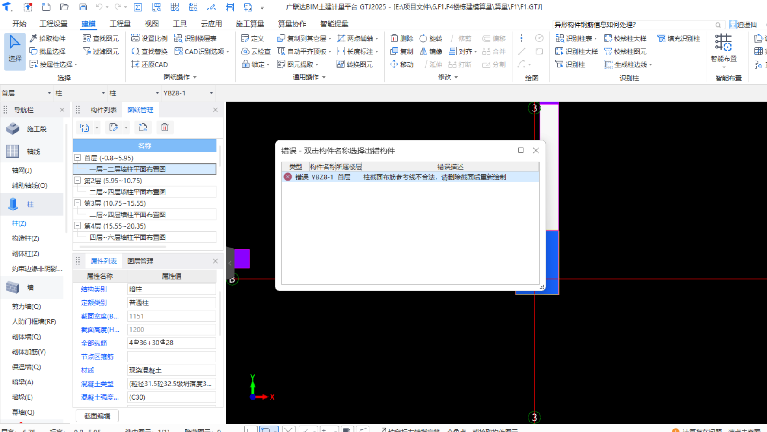The width and height of the screenshot is (767, 432).
Task: Click 校核柱大样 tool
Action: [625, 38]
